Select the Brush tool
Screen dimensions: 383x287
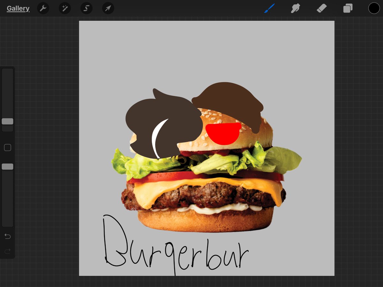click(270, 8)
